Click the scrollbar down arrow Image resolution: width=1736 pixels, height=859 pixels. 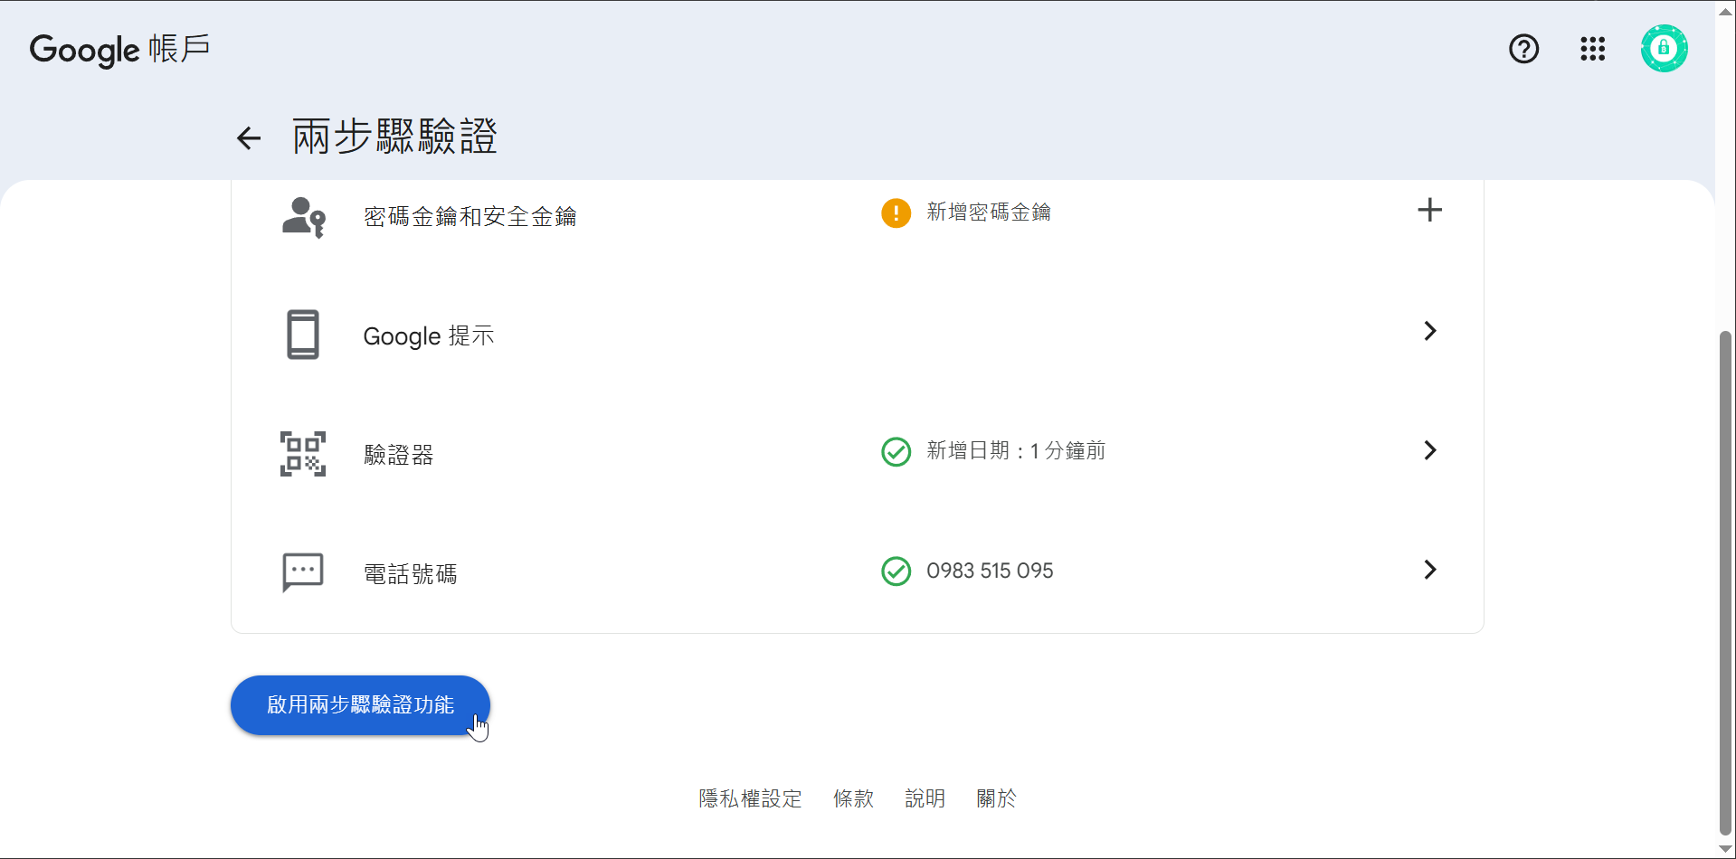pyautogui.click(x=1725, y=848)
